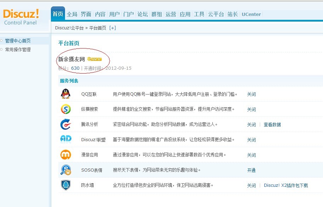Open the 应用 navigation tab

point(185,14)
